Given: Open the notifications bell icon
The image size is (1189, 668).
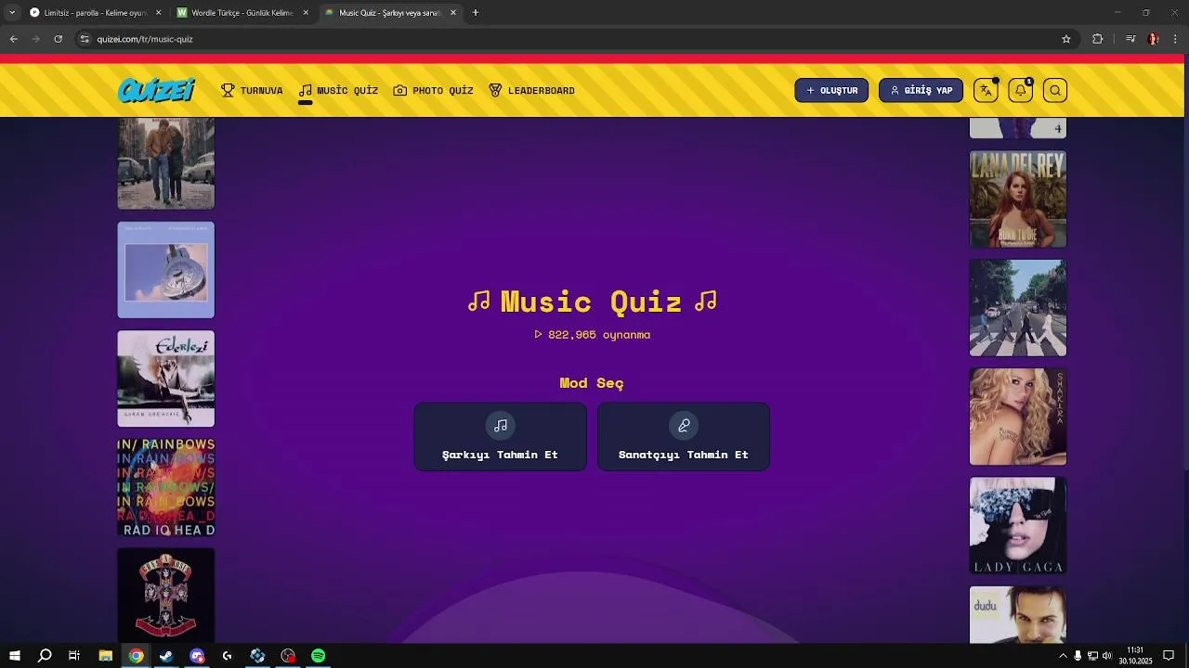Looking at the screenshot, I should (x=1020, y=90).
